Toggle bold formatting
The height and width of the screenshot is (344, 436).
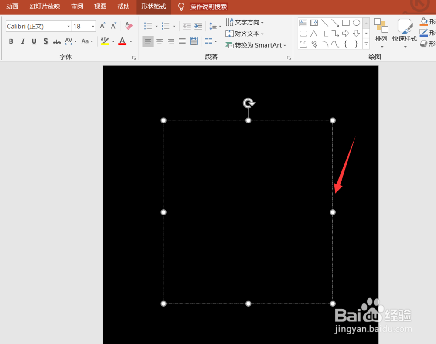pos(10,41)
